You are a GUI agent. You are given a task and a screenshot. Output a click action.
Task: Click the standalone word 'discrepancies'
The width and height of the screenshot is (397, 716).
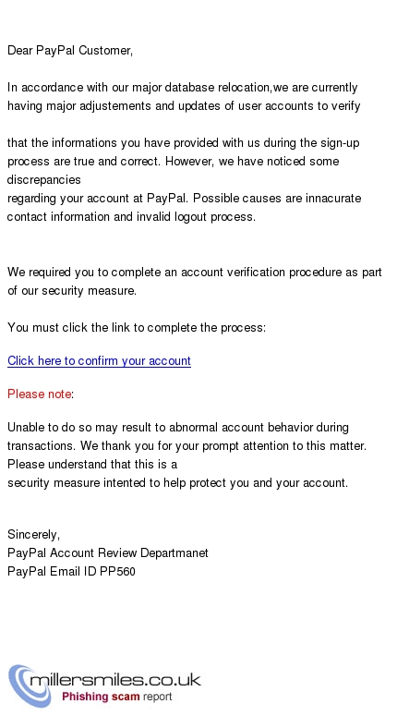coord(43,180)
